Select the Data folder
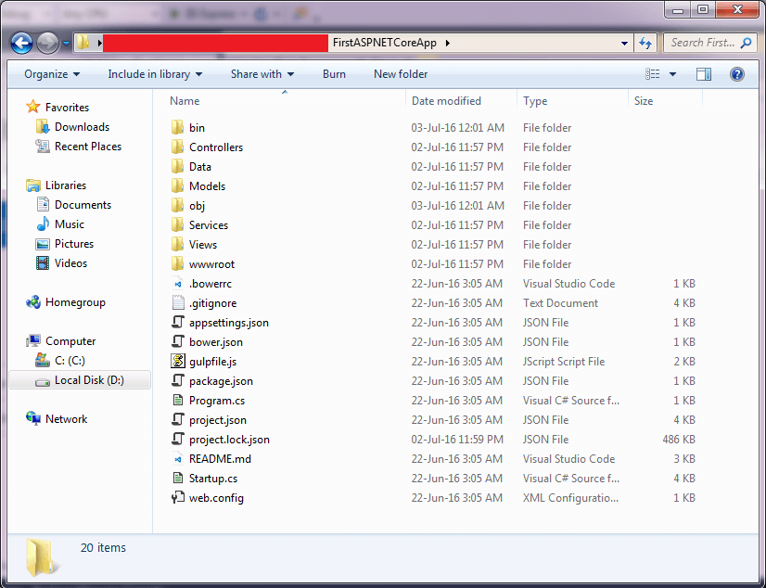766x588 pixels. 199,167
